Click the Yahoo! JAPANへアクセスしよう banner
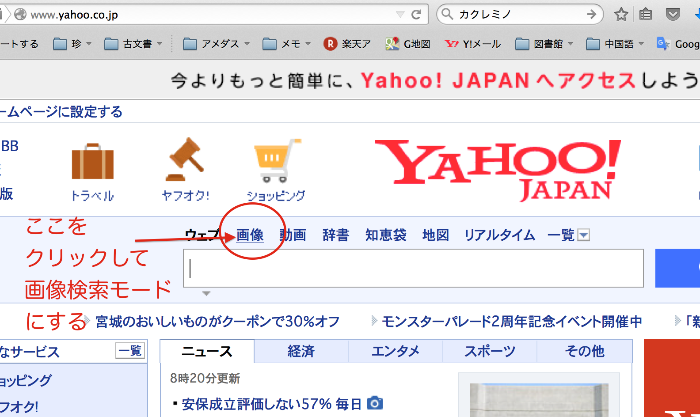The width and height of the screenshot is (700, 417). (435, 80)
